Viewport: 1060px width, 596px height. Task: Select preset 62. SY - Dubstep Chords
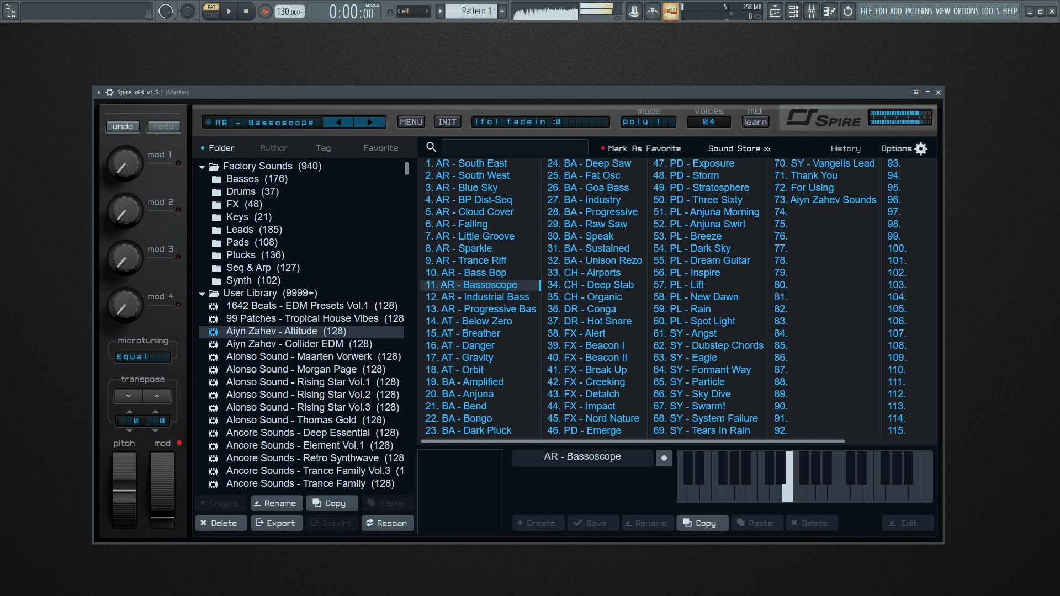pyautogui.click(x=708, y=345)
